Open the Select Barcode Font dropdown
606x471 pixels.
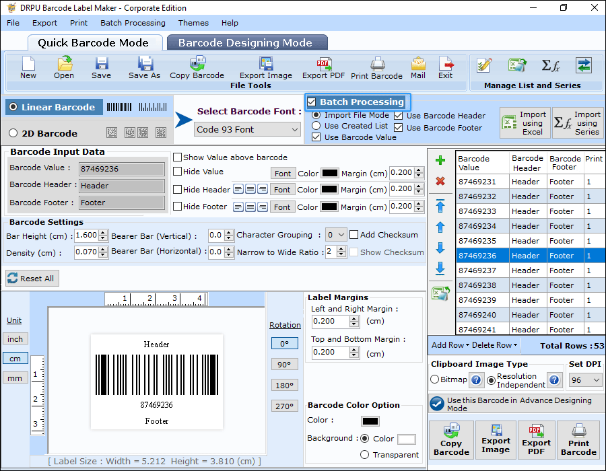[247, 129]
